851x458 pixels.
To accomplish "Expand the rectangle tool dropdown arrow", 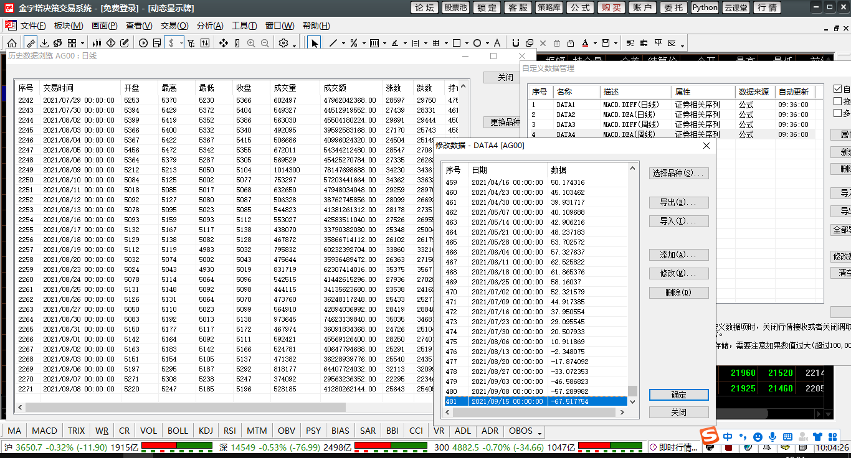I will [x=467, y=44].
